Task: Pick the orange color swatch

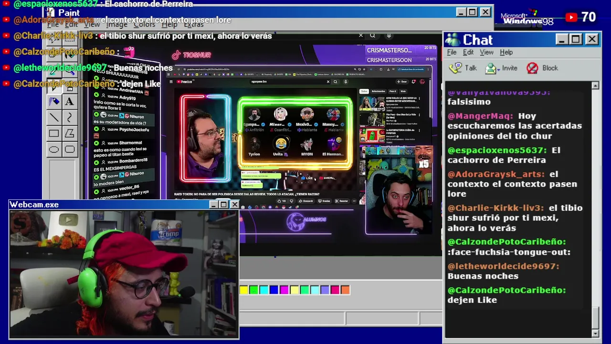Action: coord(345,290)
